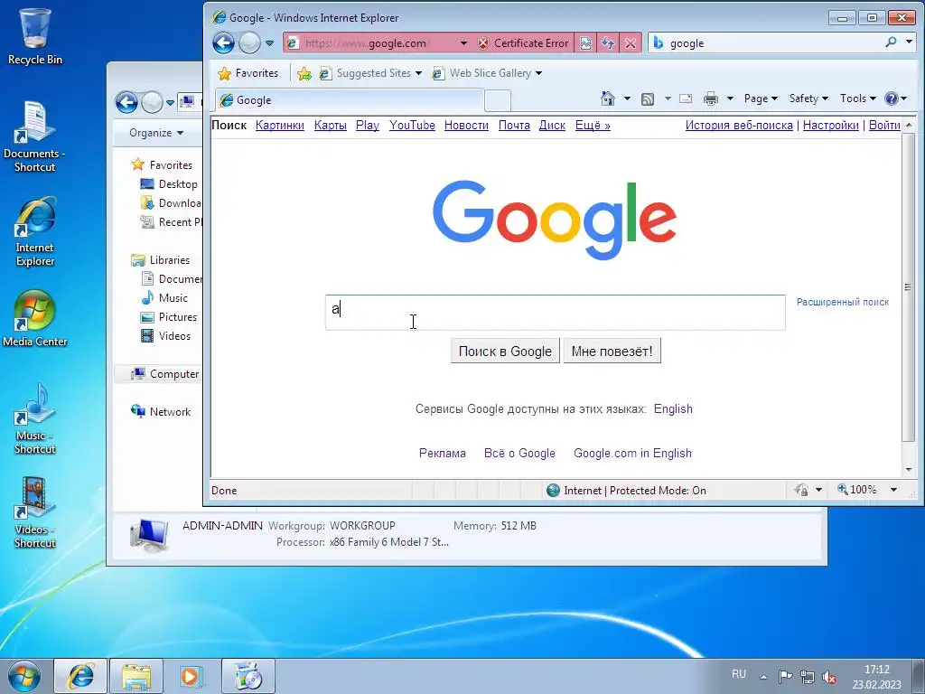This screenshot has height=694, width=925.
Task: Stop loading with red X icon
Action: tap(630, 43)
